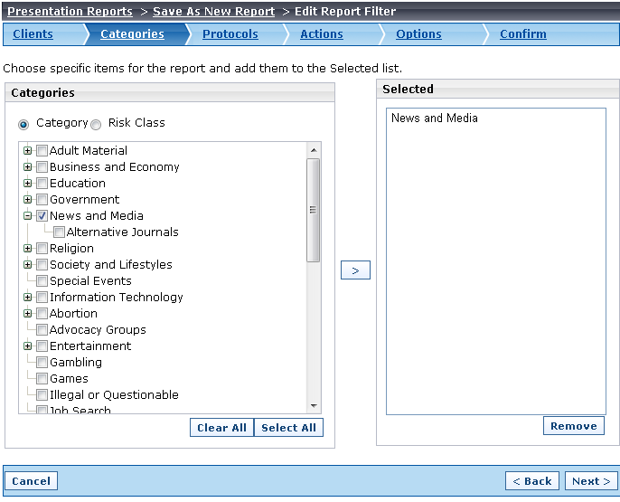Select the Risk Class radio button
Screen dimensions: 620x502
[96, 125]
